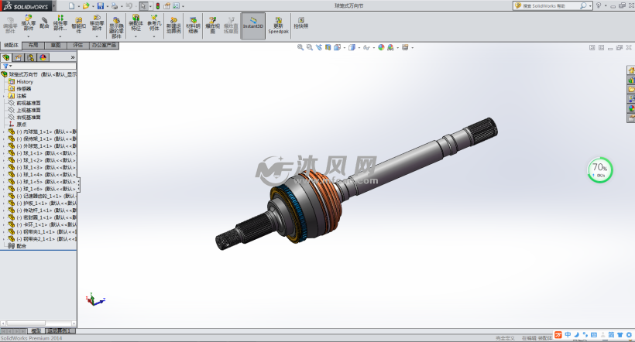Click the 中 input language tray icon
The image size is (635, 342).
coord(568,335)
